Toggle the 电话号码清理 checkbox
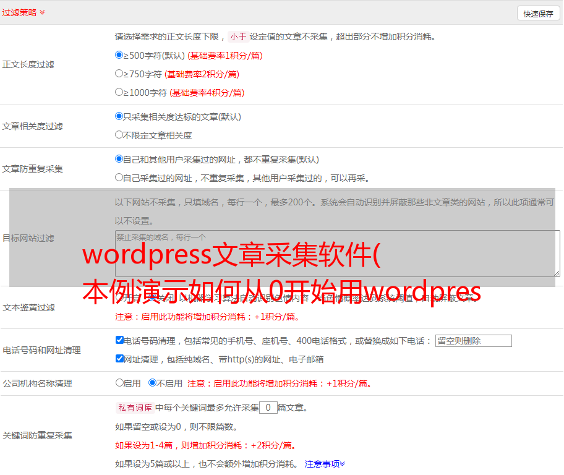This screenshot has height=475, width=564. click(120, 340)
